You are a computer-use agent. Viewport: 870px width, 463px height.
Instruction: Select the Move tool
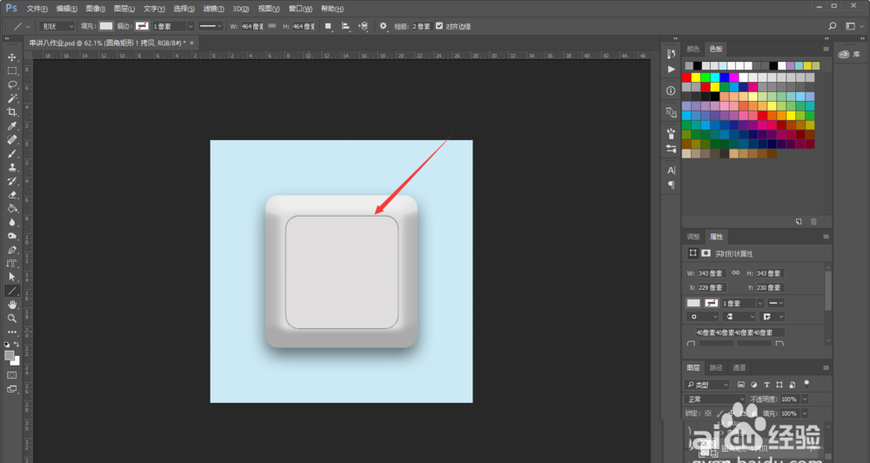click(x=12, y=57)
